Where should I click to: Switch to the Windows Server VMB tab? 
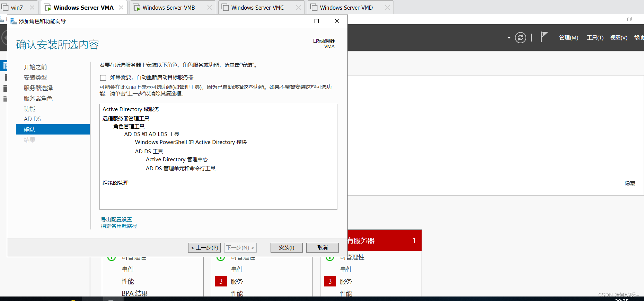[173, 7]
